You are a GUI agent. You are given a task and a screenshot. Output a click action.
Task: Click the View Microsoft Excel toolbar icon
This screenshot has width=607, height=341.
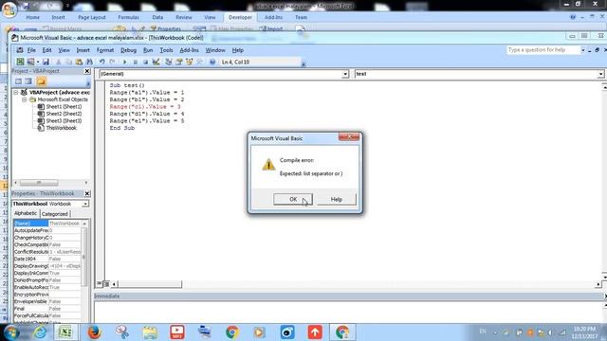[20, 62]
